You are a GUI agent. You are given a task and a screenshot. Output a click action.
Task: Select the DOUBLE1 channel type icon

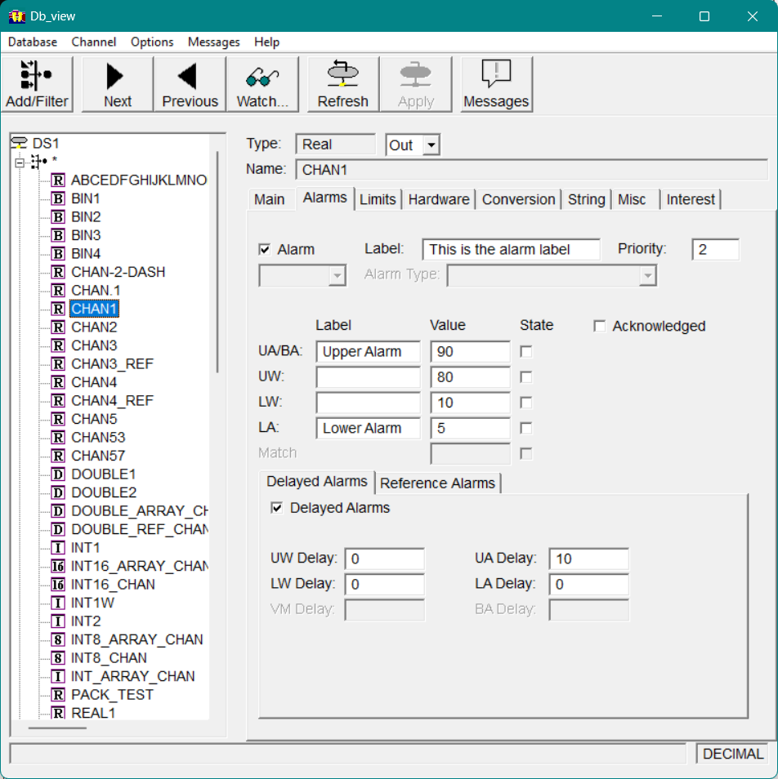click(x=58, y=474)
